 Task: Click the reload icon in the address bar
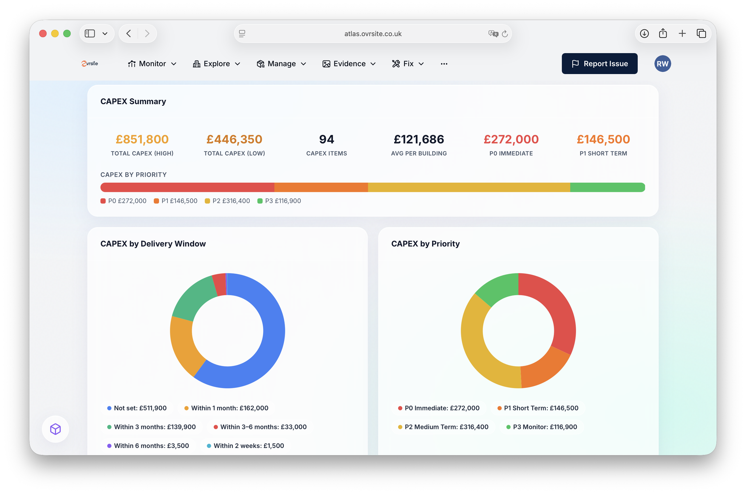pos(505,33)
